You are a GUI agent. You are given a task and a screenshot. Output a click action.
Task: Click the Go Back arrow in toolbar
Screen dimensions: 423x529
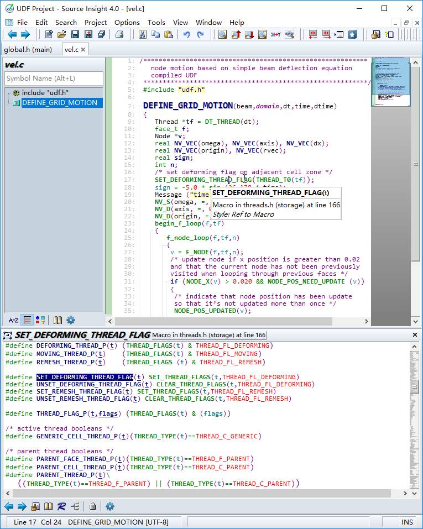click(12, 35)
